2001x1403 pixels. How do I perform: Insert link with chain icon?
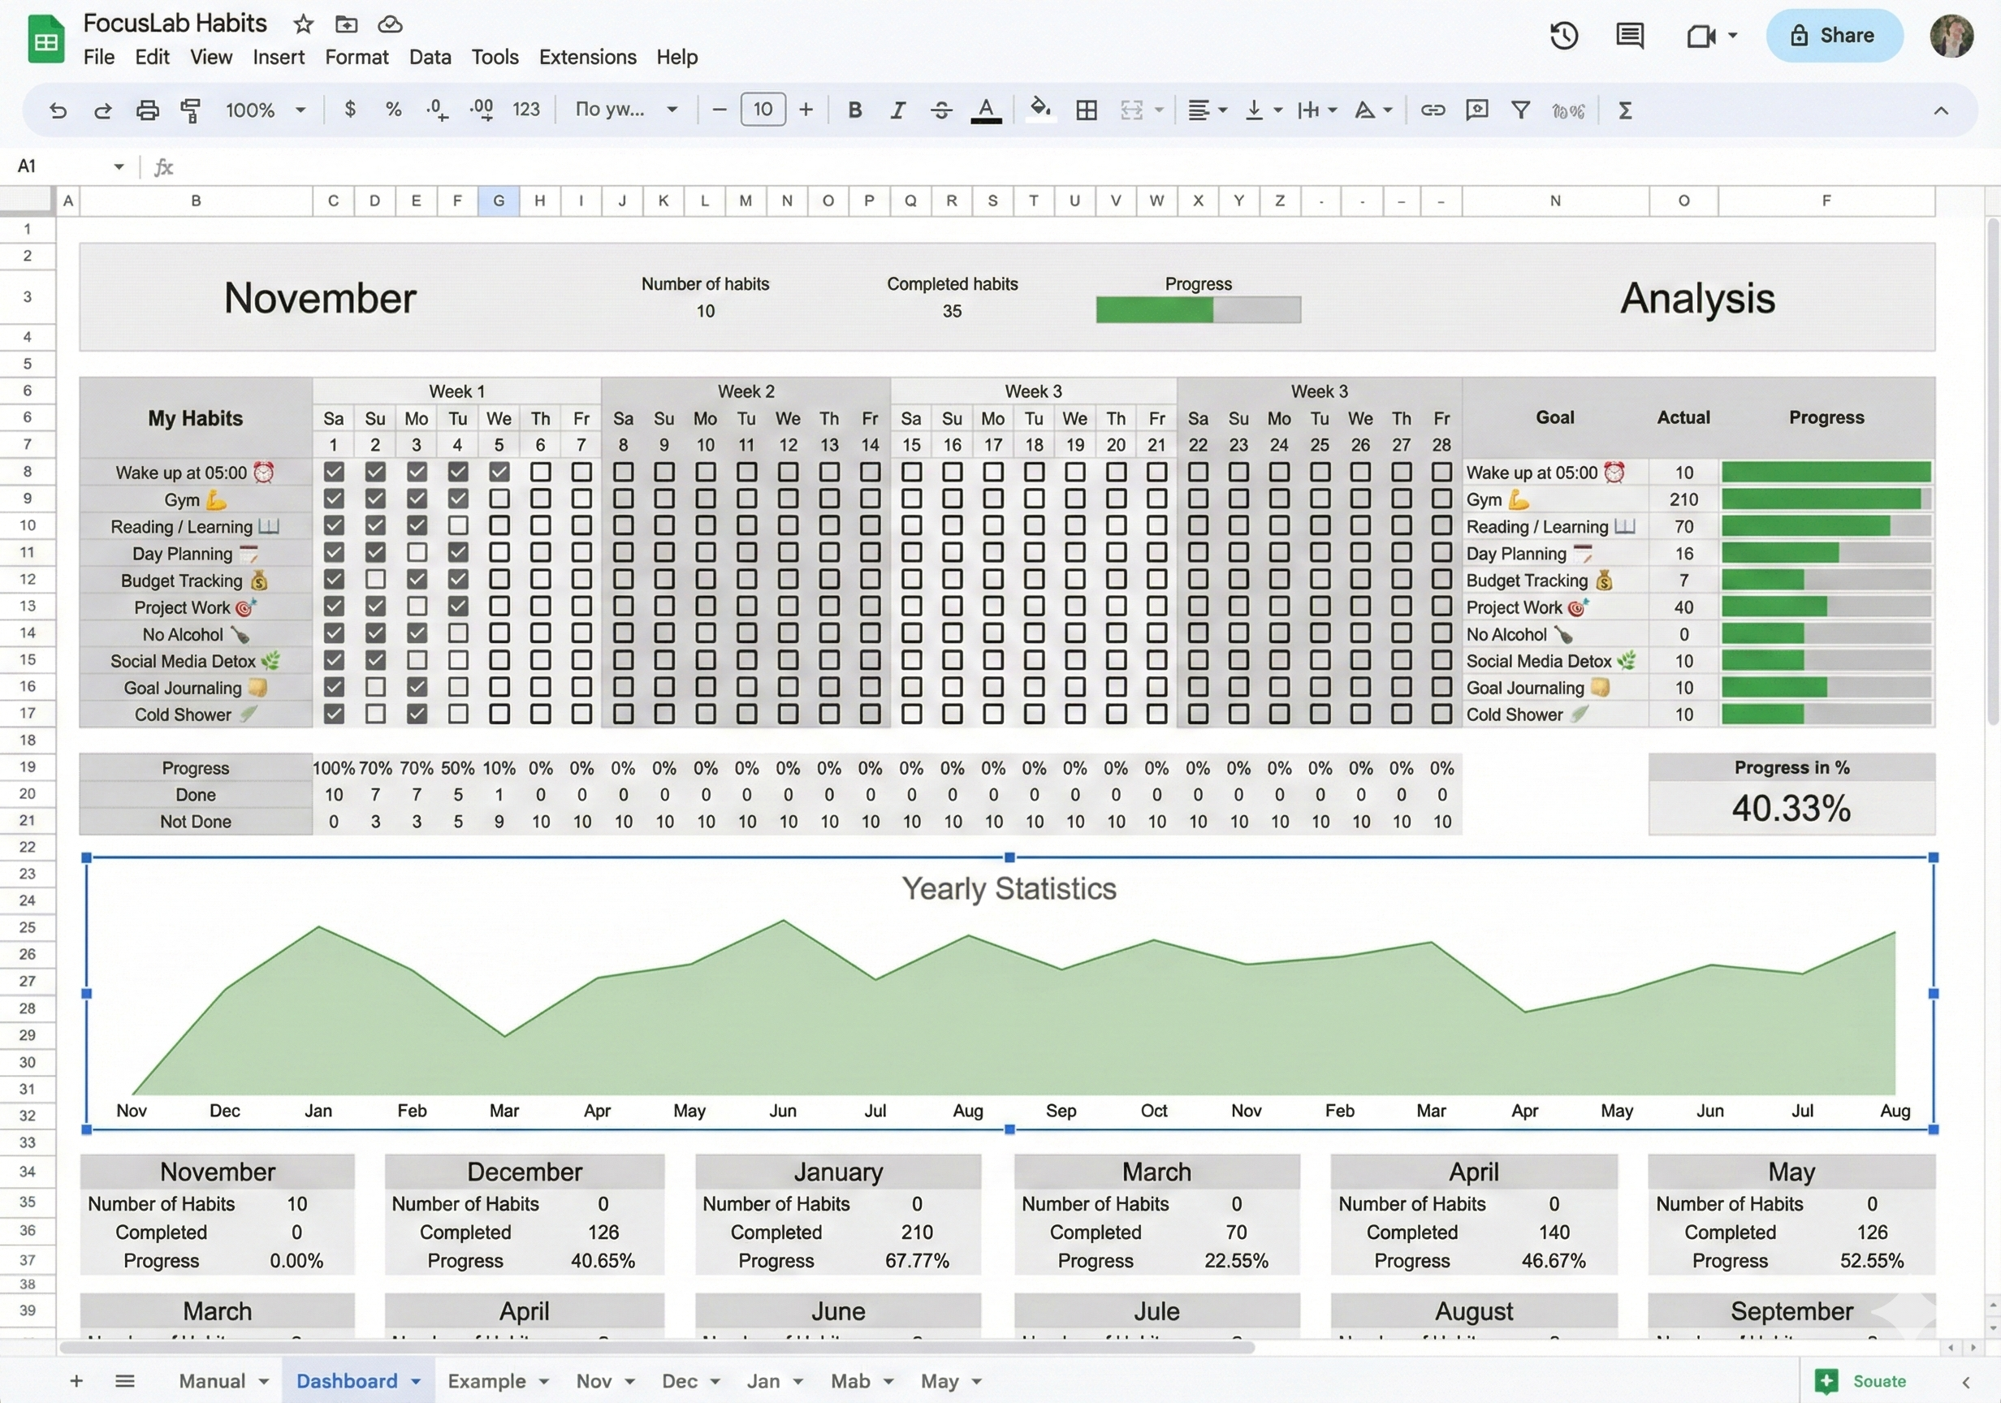pyautogui.click(x=1433, y=110)
